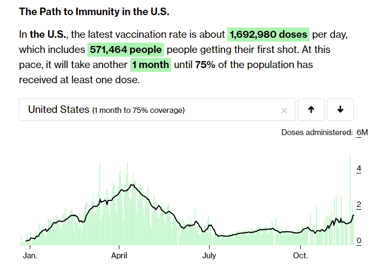Select the Oct. marker on the timeline
Screen dimensions: 391x268
(300, 254)
